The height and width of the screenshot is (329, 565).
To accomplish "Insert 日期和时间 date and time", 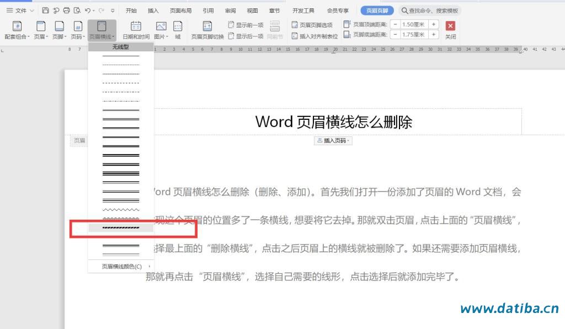I will click(136, 30).
